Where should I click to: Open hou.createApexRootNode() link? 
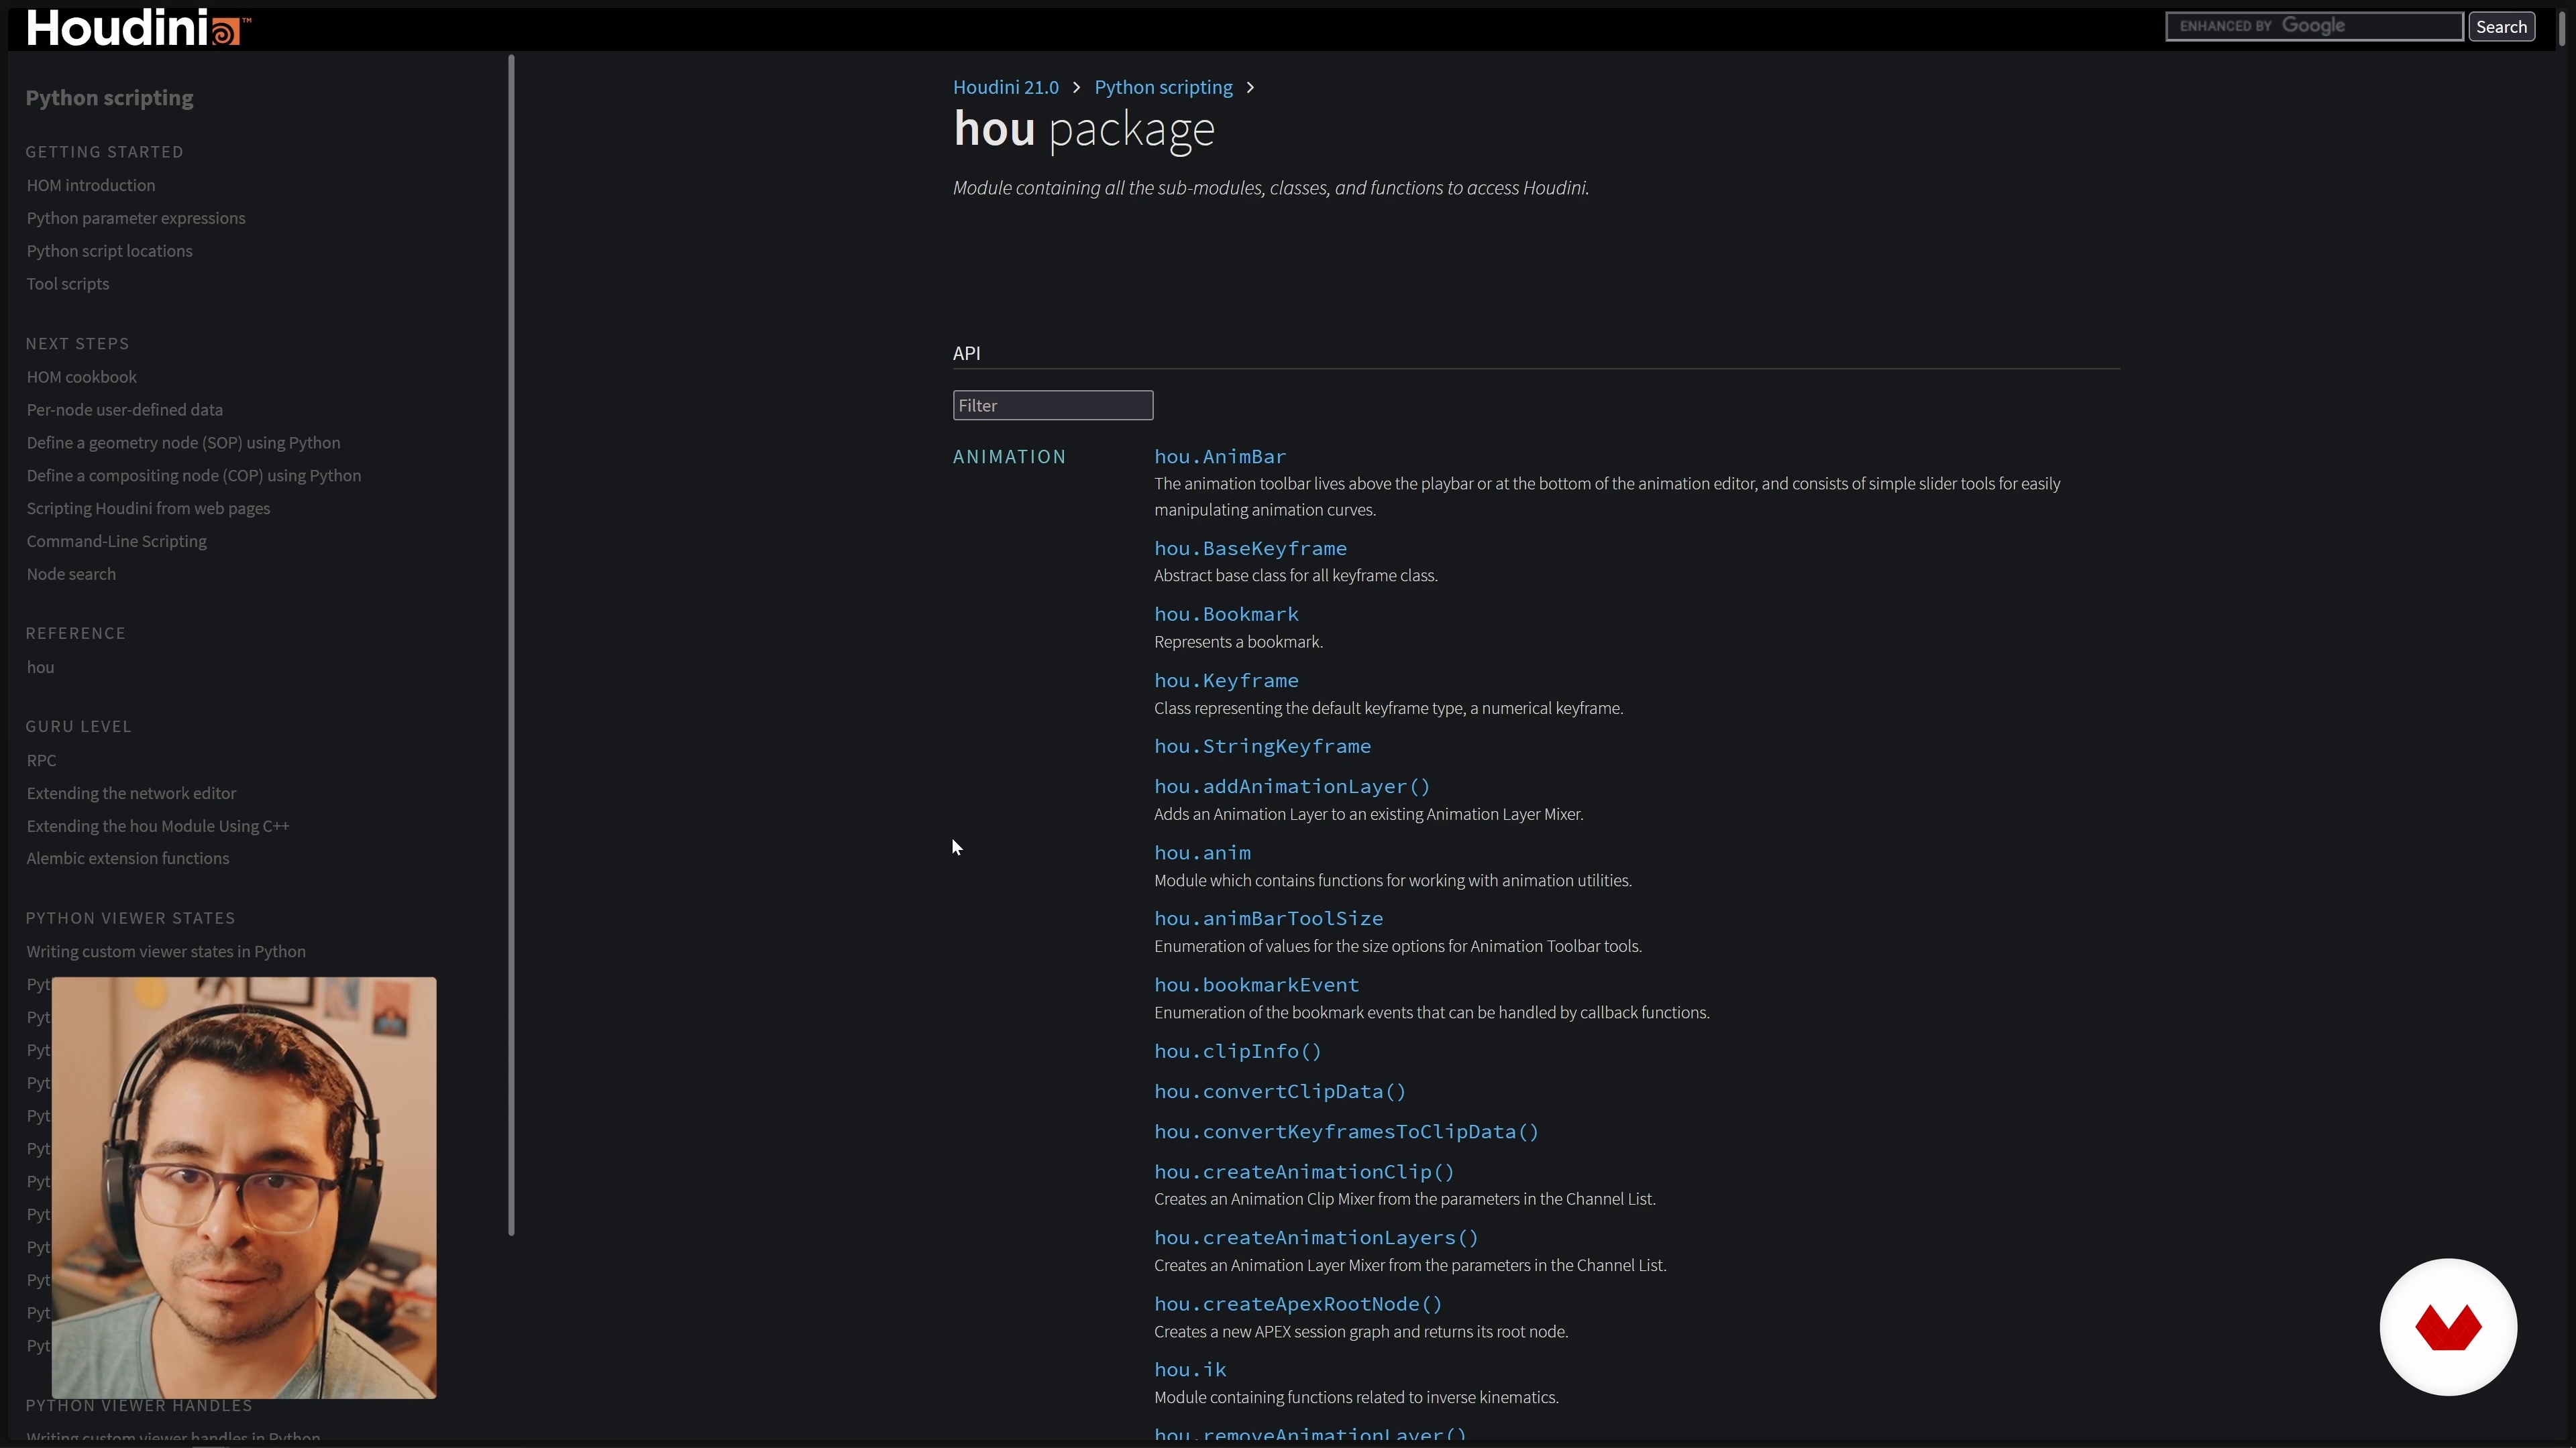(x=1297, y=1304)
